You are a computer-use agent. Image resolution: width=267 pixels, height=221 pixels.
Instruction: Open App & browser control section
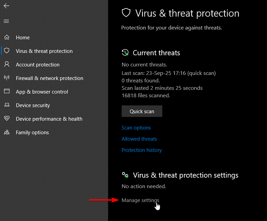pyautogui.click(x=42, y=92)
